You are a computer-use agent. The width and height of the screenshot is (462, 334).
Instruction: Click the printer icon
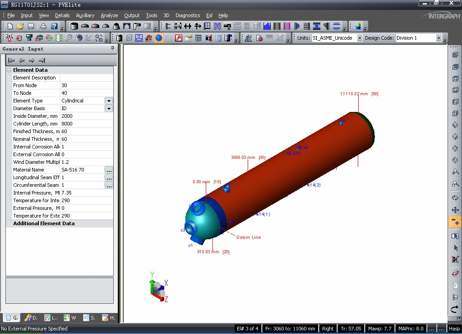[x=43, y=26]
